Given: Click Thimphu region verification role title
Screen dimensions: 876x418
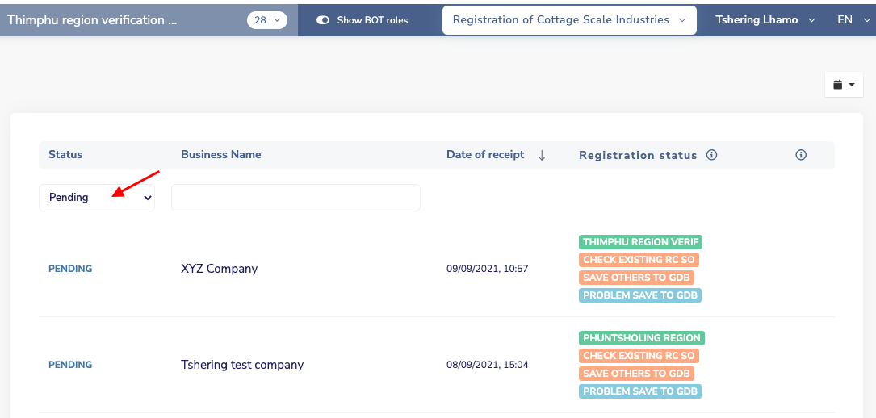Looking at the screenshot, I should pyautogui.click(x=94, y=20).
